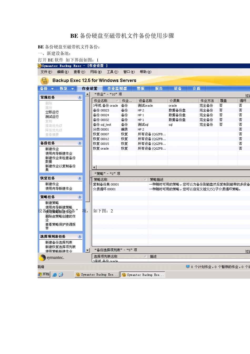
Task: Select job row 3号机 备份 oracle
Action: [x=171, y=106]
